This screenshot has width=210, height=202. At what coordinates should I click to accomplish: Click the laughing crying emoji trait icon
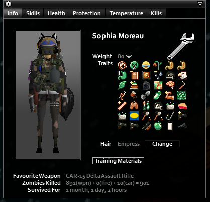point(146,65)
